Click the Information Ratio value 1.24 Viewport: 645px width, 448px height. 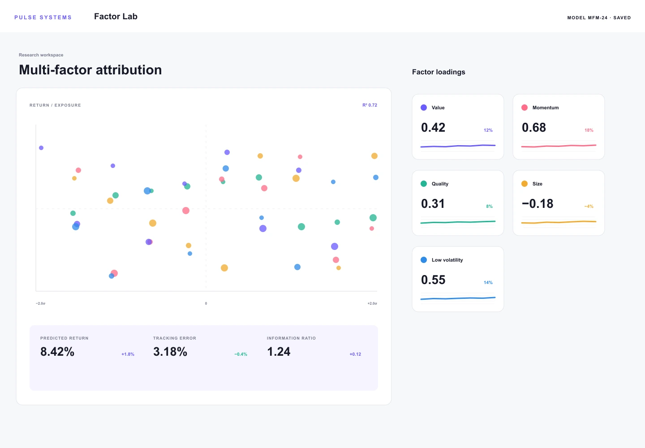click(x=279, y=352)
